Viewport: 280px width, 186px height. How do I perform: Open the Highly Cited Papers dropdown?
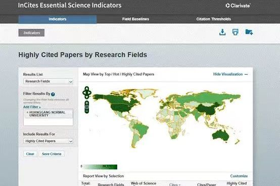click(x=48, y=141)
